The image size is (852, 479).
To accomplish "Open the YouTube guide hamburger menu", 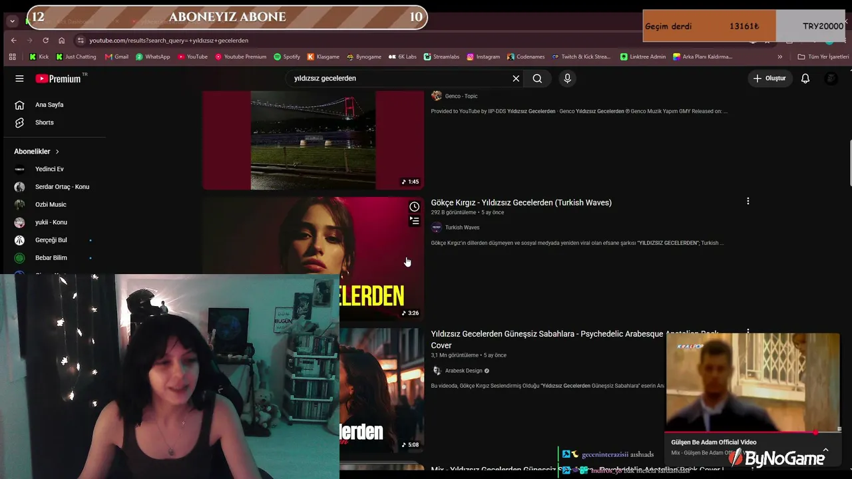I will (19, 79).
